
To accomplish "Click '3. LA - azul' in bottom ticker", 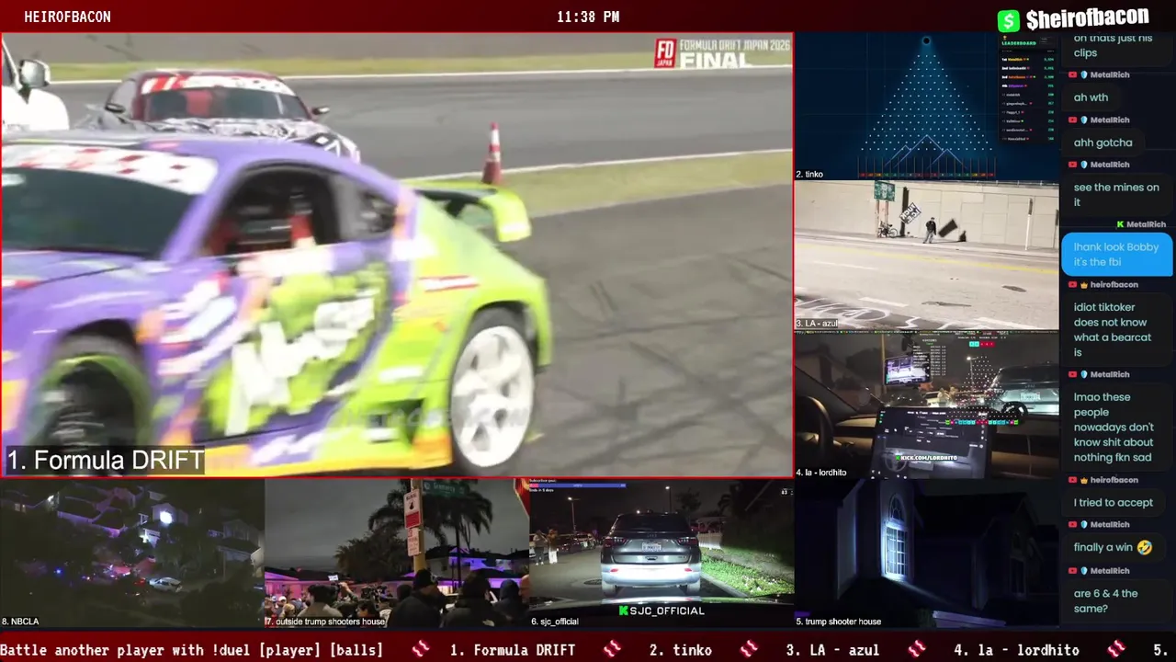I will pos(832,650).
